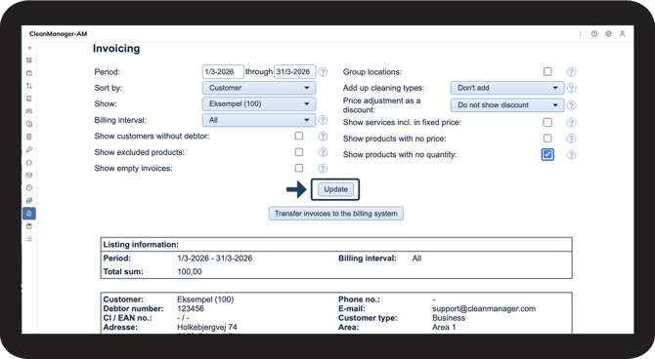655x359 pixels.
Task: Click debtor number 123456
Action: coord(191,308)
